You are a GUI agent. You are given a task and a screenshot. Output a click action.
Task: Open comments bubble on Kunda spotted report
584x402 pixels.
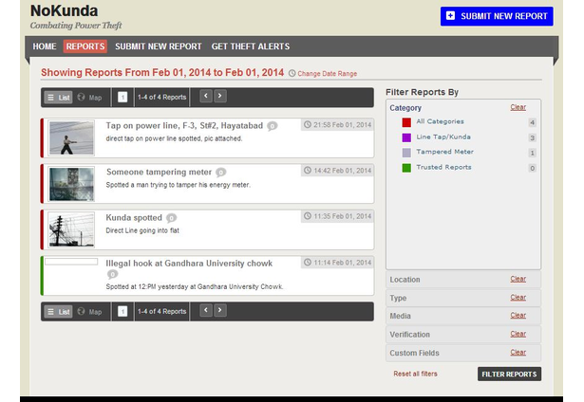tap(171, 218)
